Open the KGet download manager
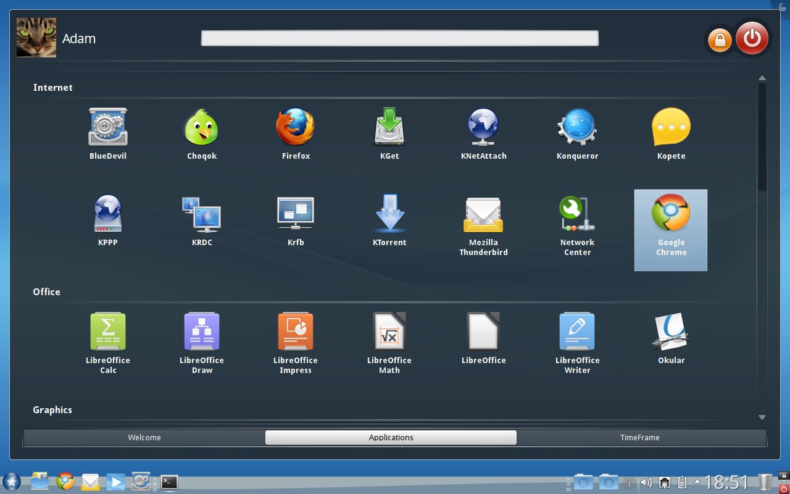Viewport: 790px width, 494px height. click(389, 135)
